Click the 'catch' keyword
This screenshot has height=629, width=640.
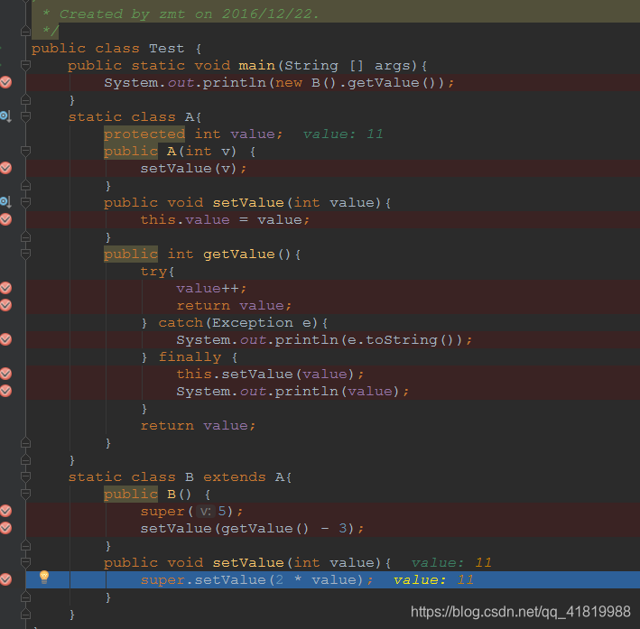[x=181, y=322]
